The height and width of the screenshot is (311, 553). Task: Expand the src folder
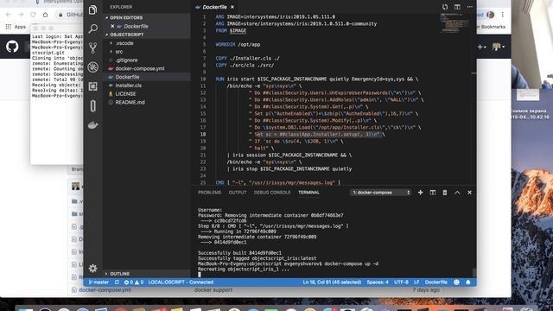(x=119, y=52)
